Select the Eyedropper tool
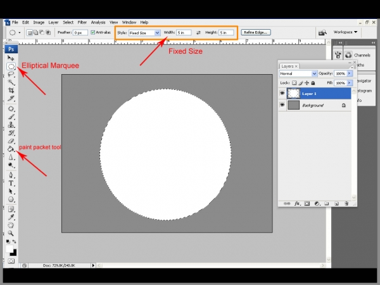 (11, 217)
